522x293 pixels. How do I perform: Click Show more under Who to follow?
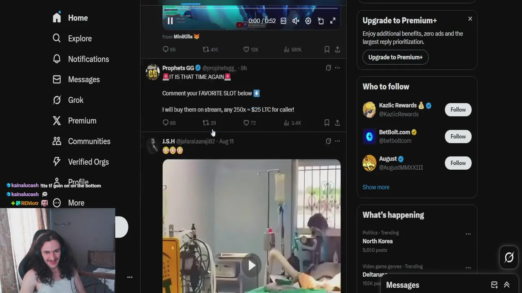376,187
